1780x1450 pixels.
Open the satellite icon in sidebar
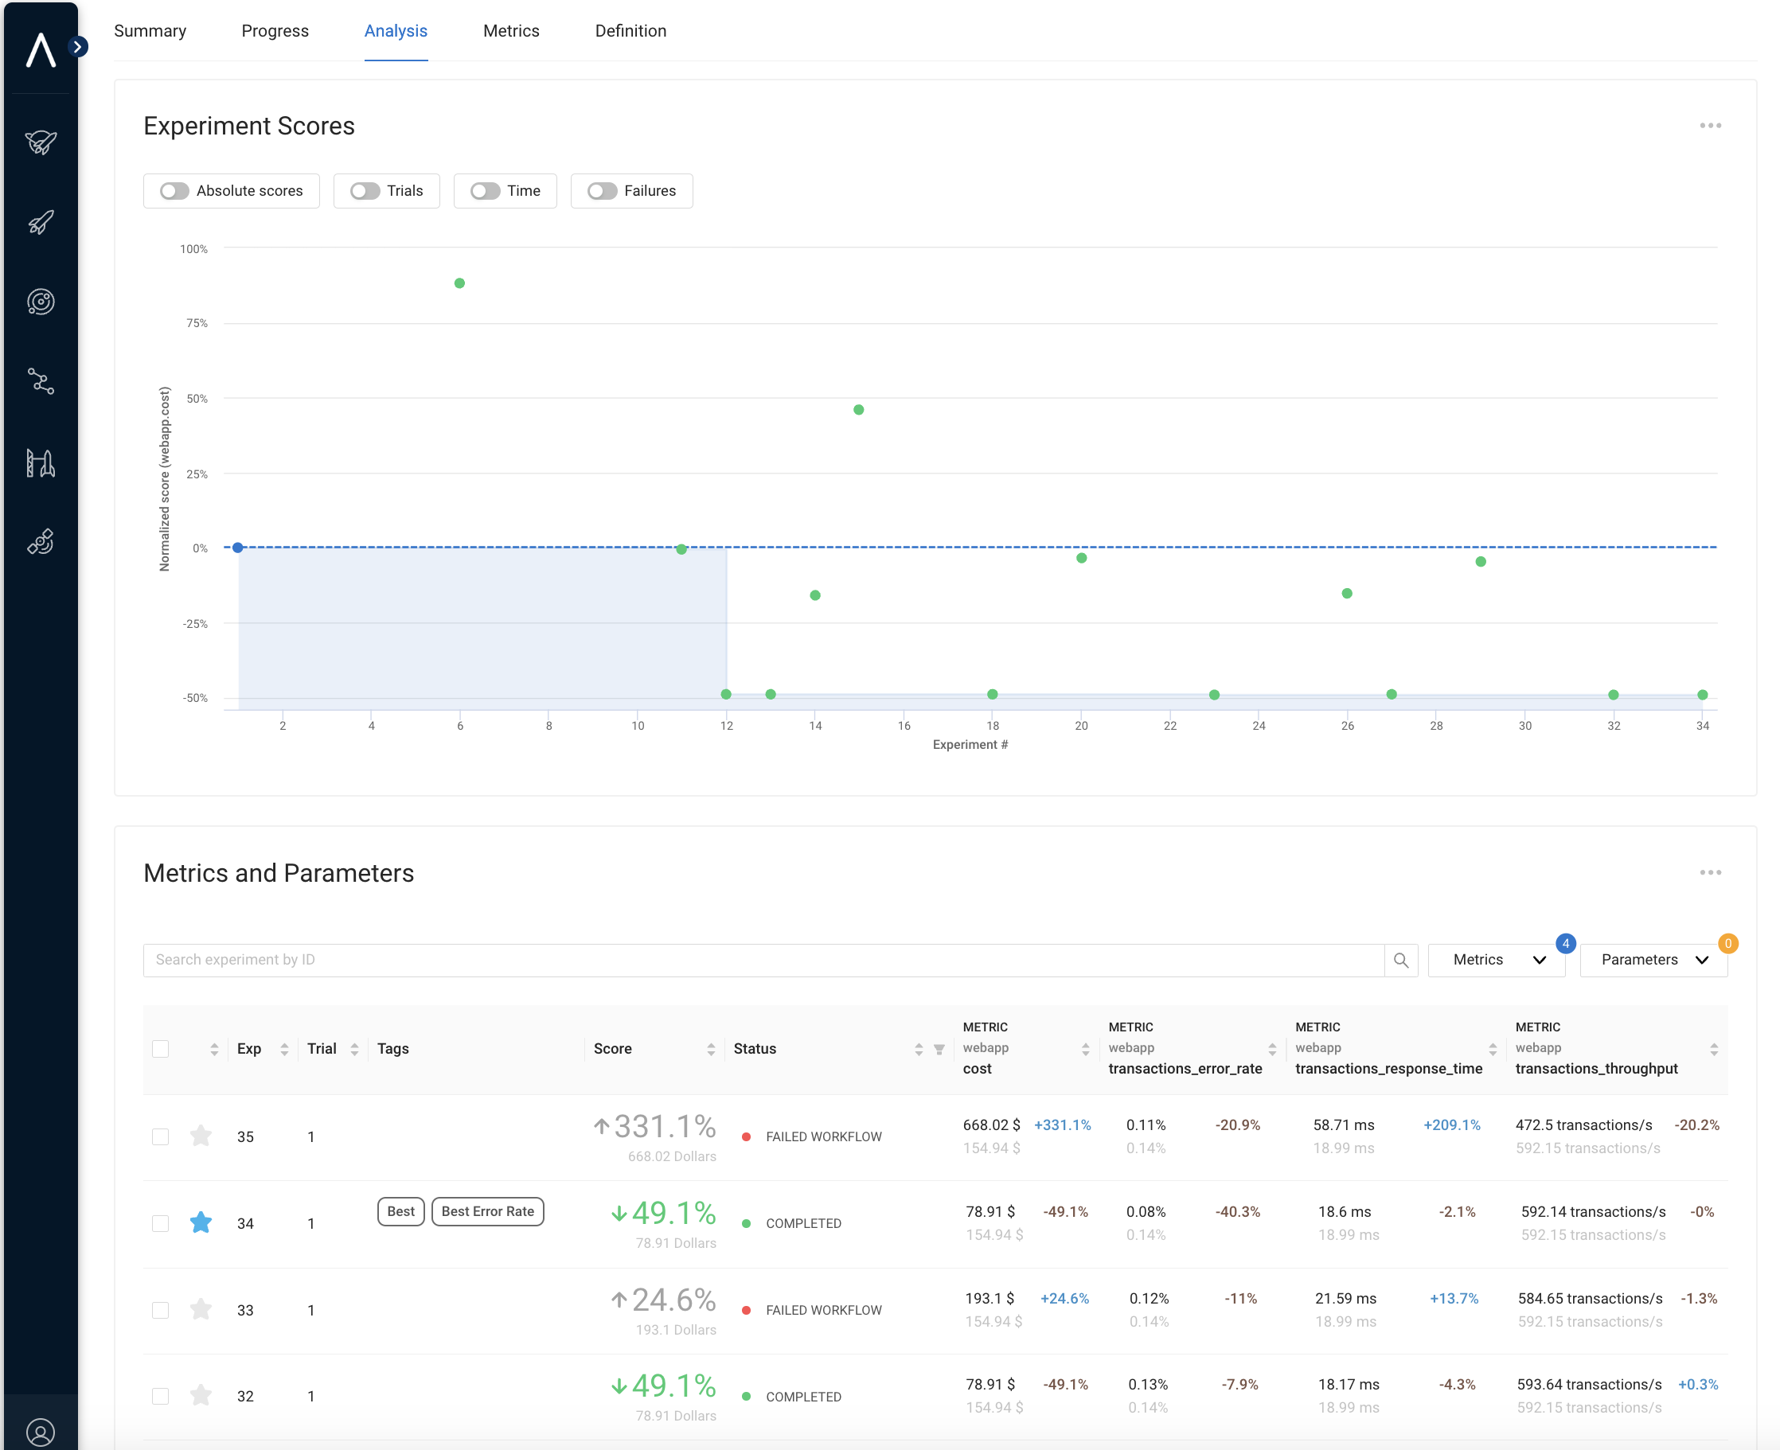click(40, 543)
